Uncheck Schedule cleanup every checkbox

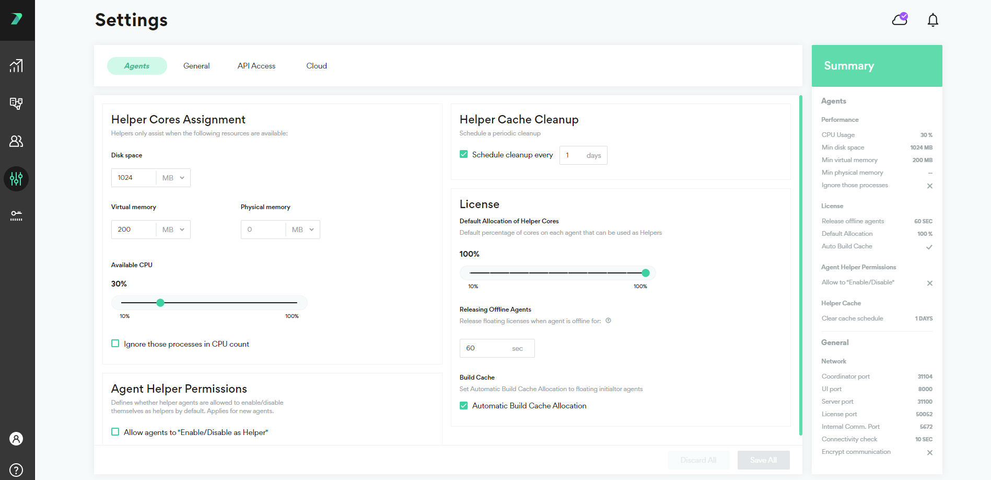463,154
